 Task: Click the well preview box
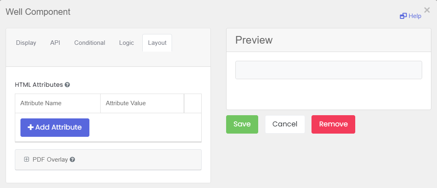pyautogui.click(x=329, y=70)
